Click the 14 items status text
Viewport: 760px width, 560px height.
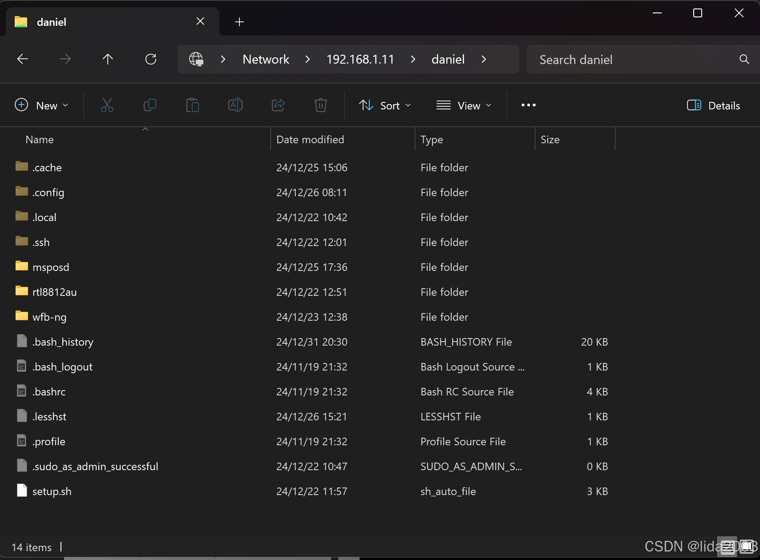[32, 547]
